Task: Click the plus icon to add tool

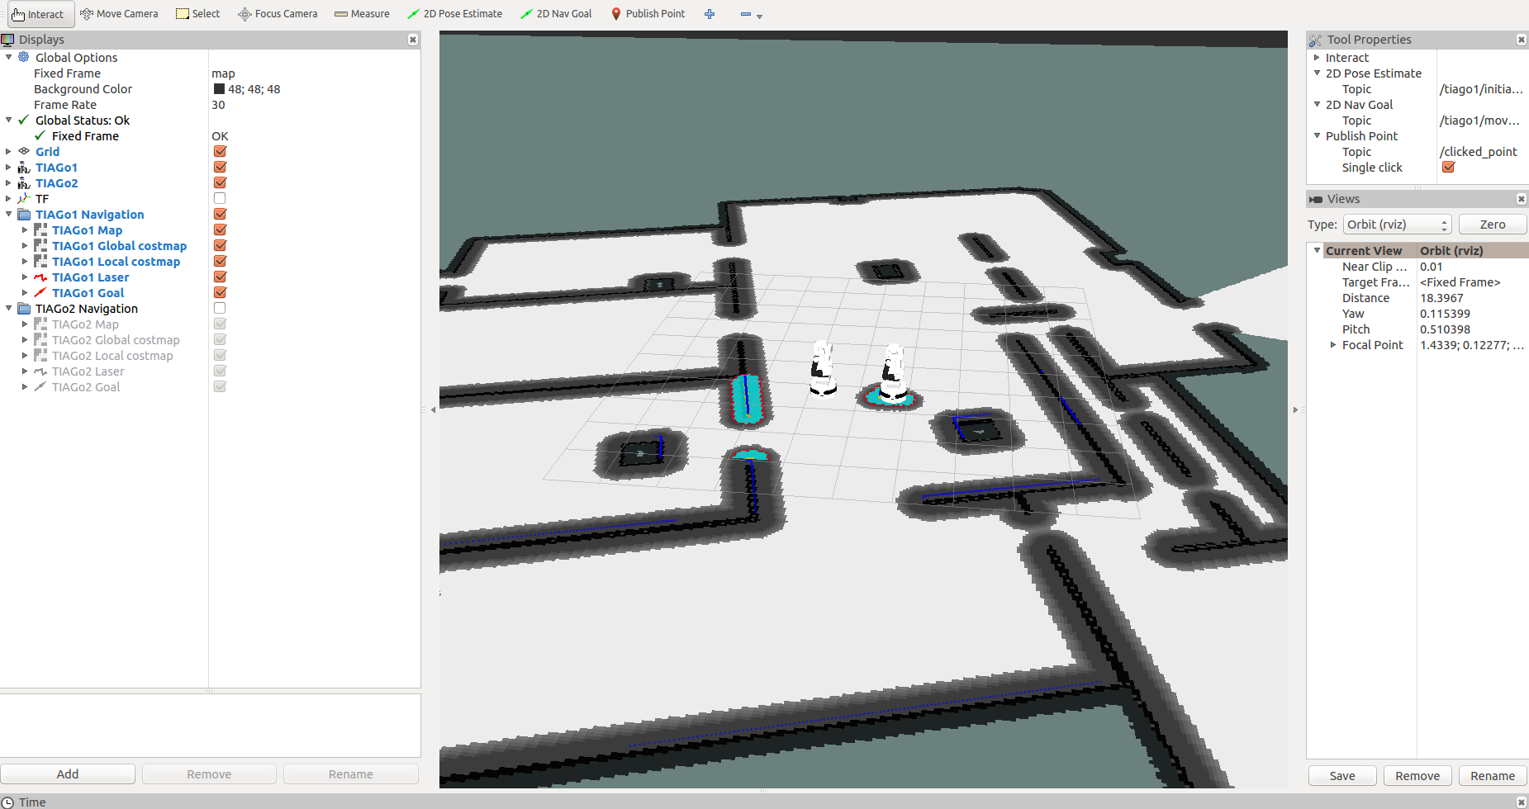Action: pyautogui.click(x=710, y=14)
